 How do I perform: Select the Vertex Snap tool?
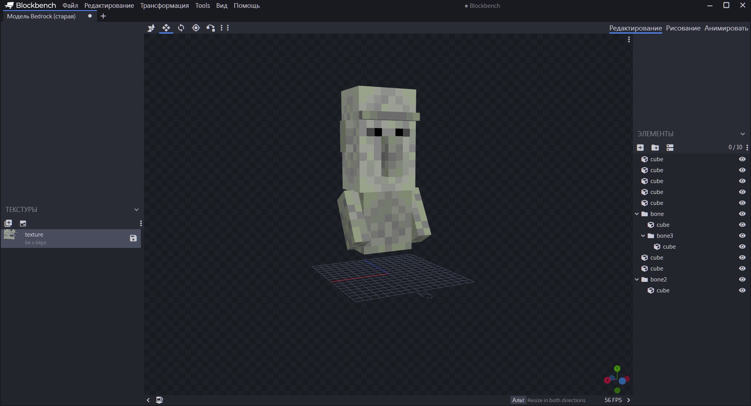coord(211,28)
